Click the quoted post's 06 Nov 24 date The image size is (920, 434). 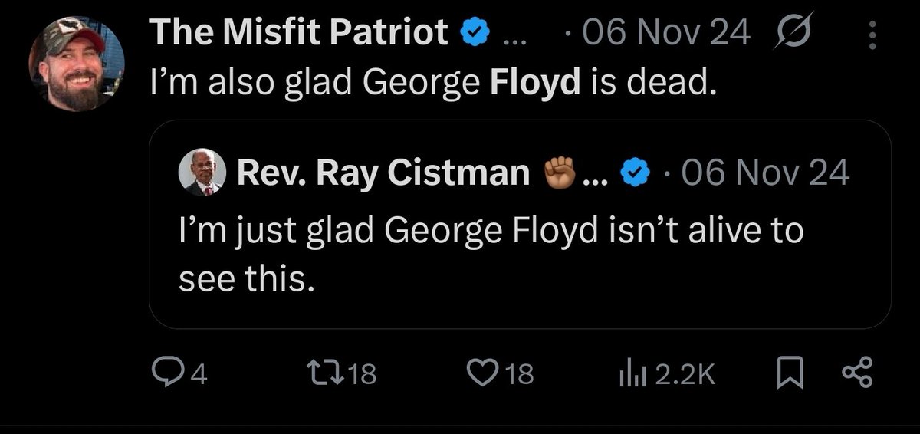(x=765, y=174)
